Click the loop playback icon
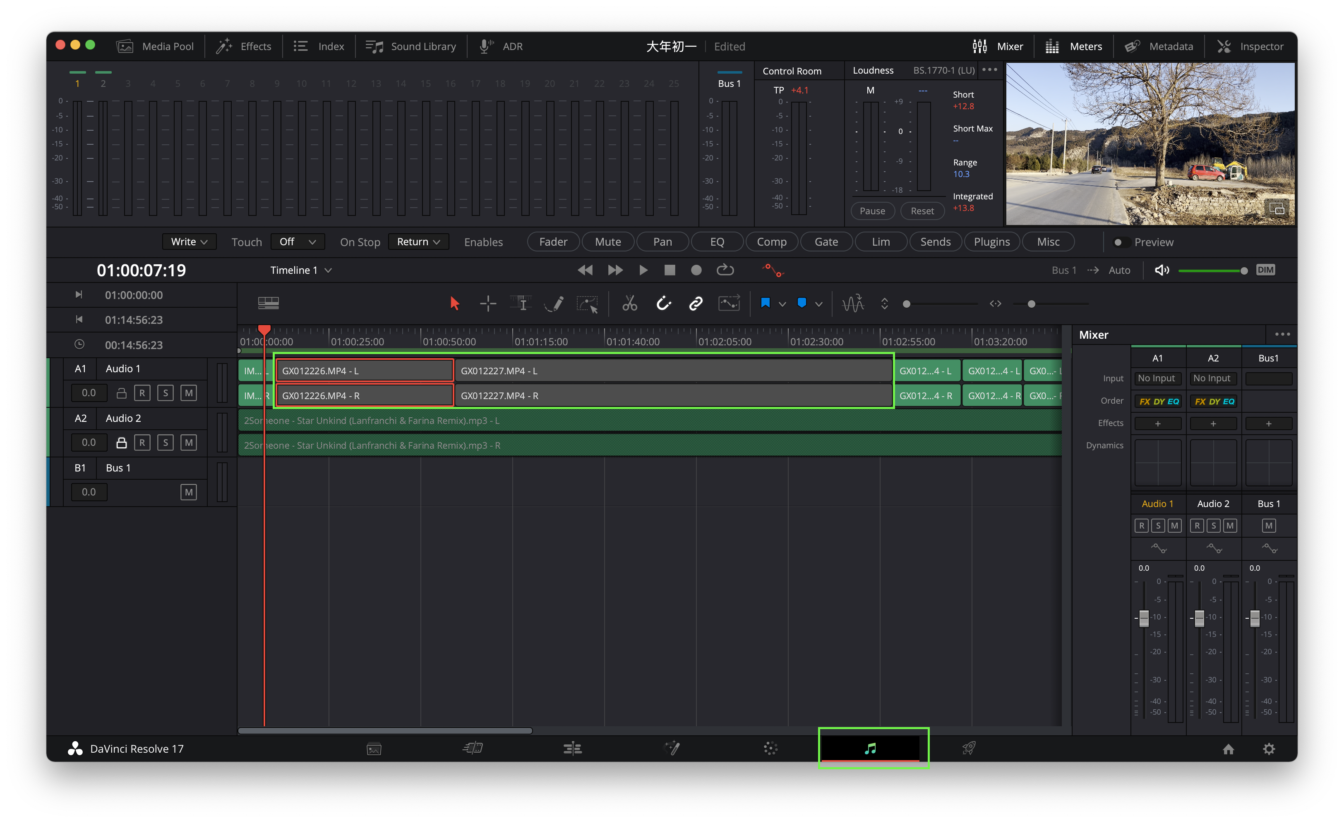The height and width of the screenshot is (823, 1344). click(725, 270)
